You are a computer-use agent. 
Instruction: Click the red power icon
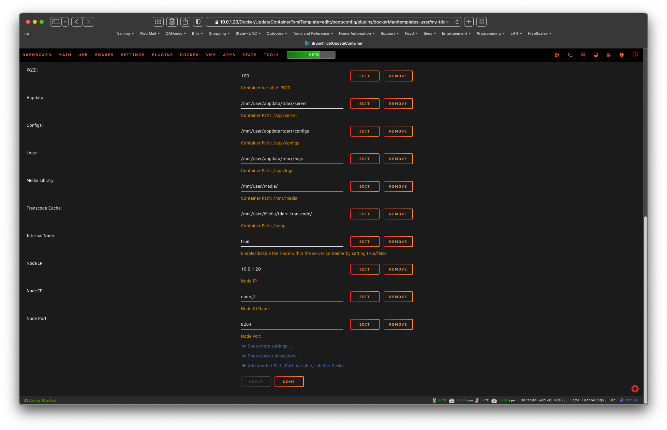pos(635,55)
